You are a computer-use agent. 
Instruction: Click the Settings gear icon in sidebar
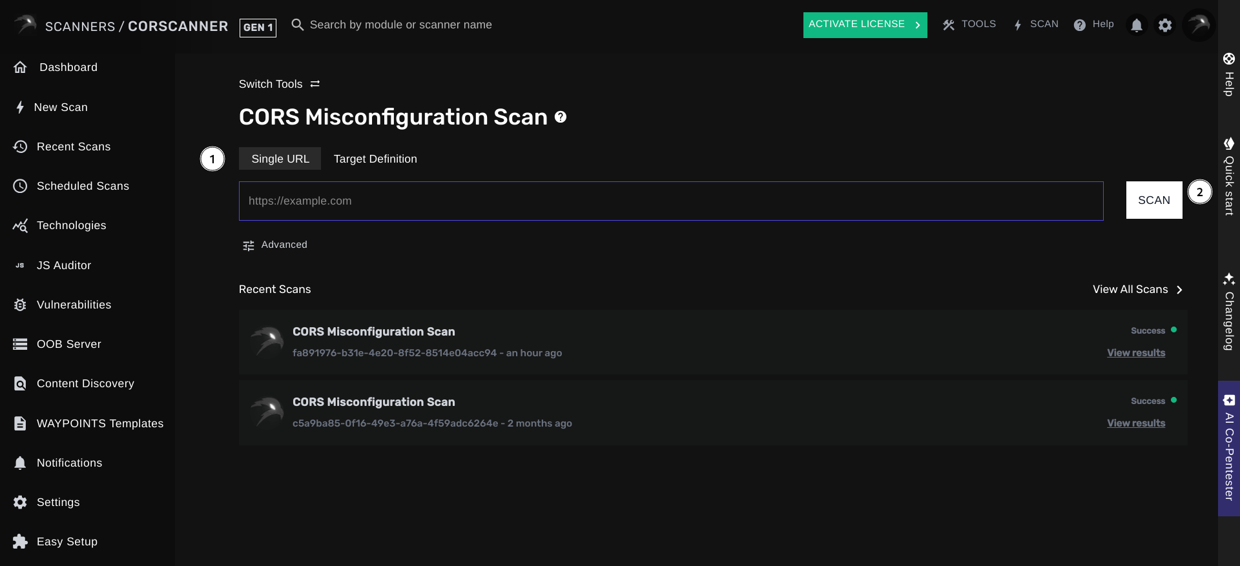[x=20, y=502]
